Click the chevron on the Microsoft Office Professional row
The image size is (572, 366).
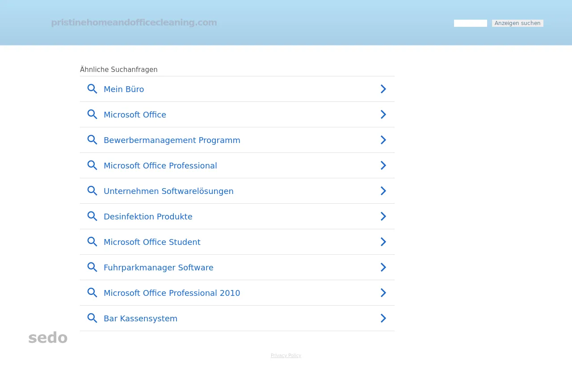[x=383, y=165]
